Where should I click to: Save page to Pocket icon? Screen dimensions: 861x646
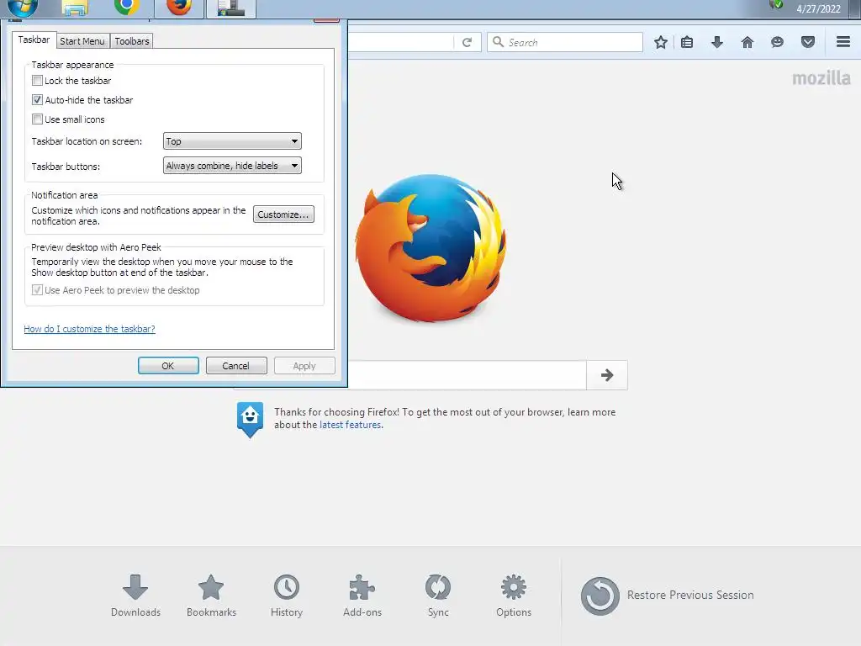pos(807,42)
